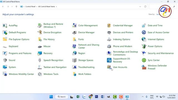Open the Windows Mobility Center link
The height and width of the screenshot is (100, 178).
[21, 74]
